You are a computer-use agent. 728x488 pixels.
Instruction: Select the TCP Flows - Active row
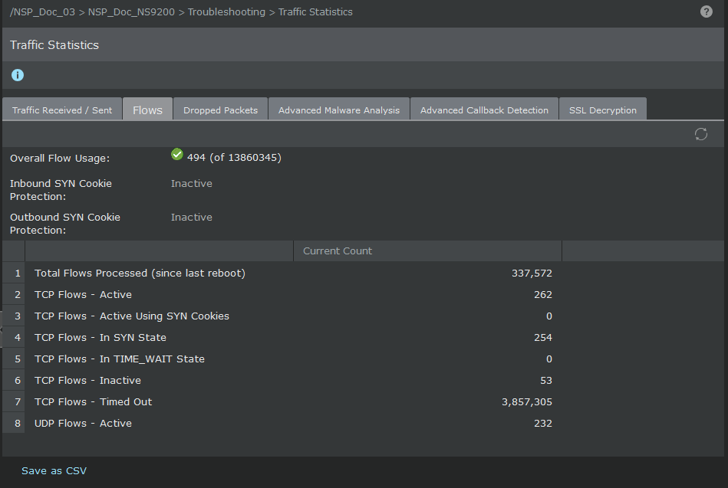point(363,295)
